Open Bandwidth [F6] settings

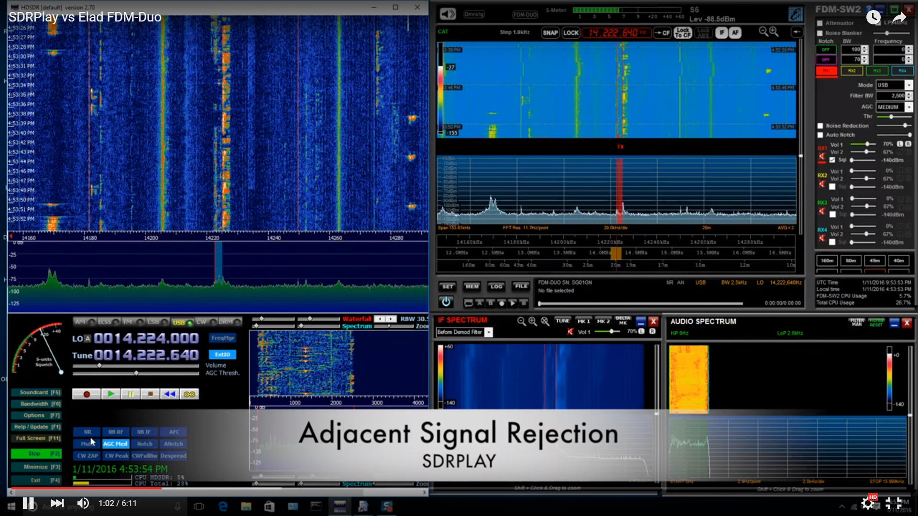(x=36, y=404)
